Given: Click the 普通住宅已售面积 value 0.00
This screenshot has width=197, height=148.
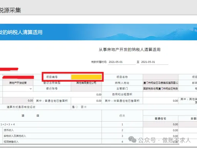Looking at the screenshot, I should [86, 101].
